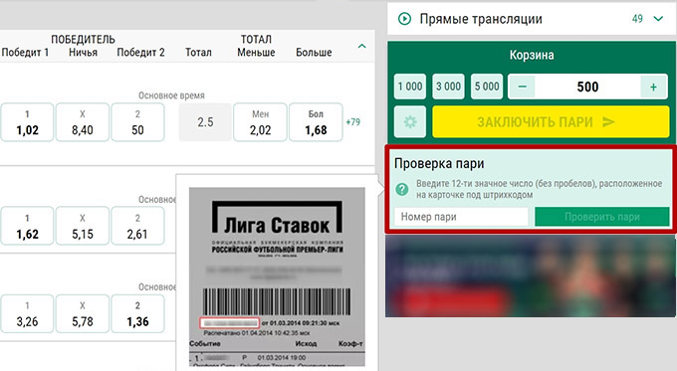Open Прямые трансляции section
This screenshot has height=371, width=677.
tap(532, 19)
